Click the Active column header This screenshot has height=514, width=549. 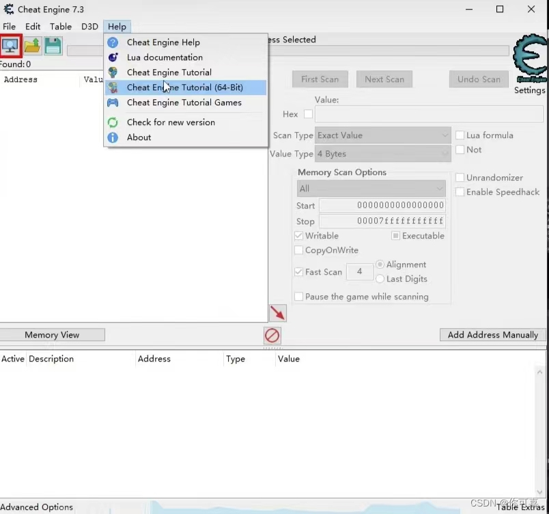pos(12,359)
